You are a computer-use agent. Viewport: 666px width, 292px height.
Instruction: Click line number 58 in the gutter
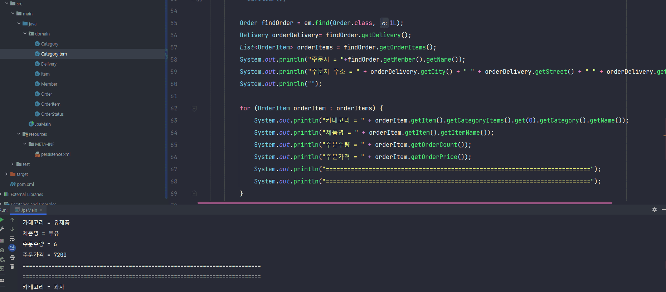174,59
